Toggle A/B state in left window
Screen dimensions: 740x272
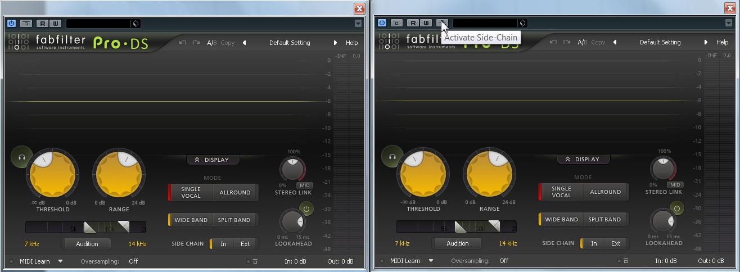point(211,43)
